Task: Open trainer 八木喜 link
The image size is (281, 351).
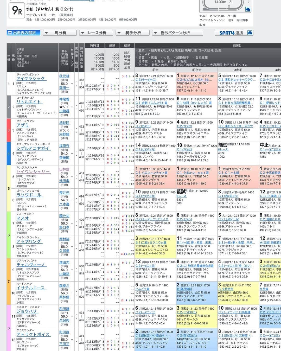Action: point(64,204)
